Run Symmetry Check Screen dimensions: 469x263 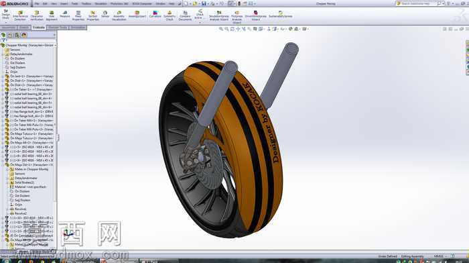(x=170, y=15)
